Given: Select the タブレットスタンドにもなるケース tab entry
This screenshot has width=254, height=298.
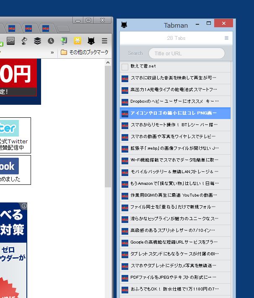Looking at the screenshot, I should [175, 254].
